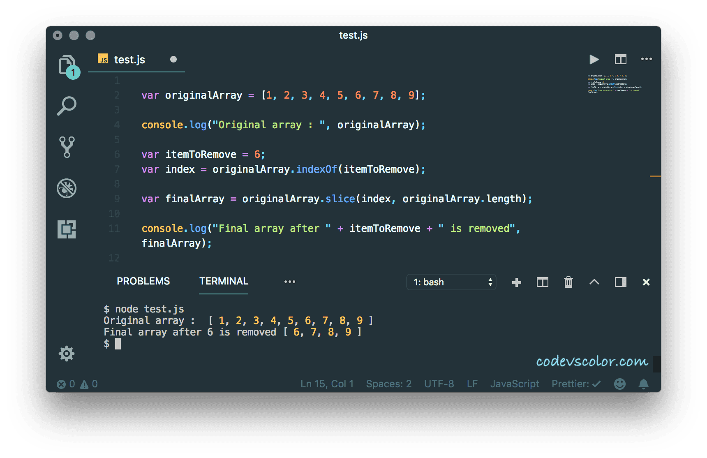The image size is (707, 458).
Task: Kill the terminal with the trash icon
Action: pyautogui.click(x=568, y=282)
